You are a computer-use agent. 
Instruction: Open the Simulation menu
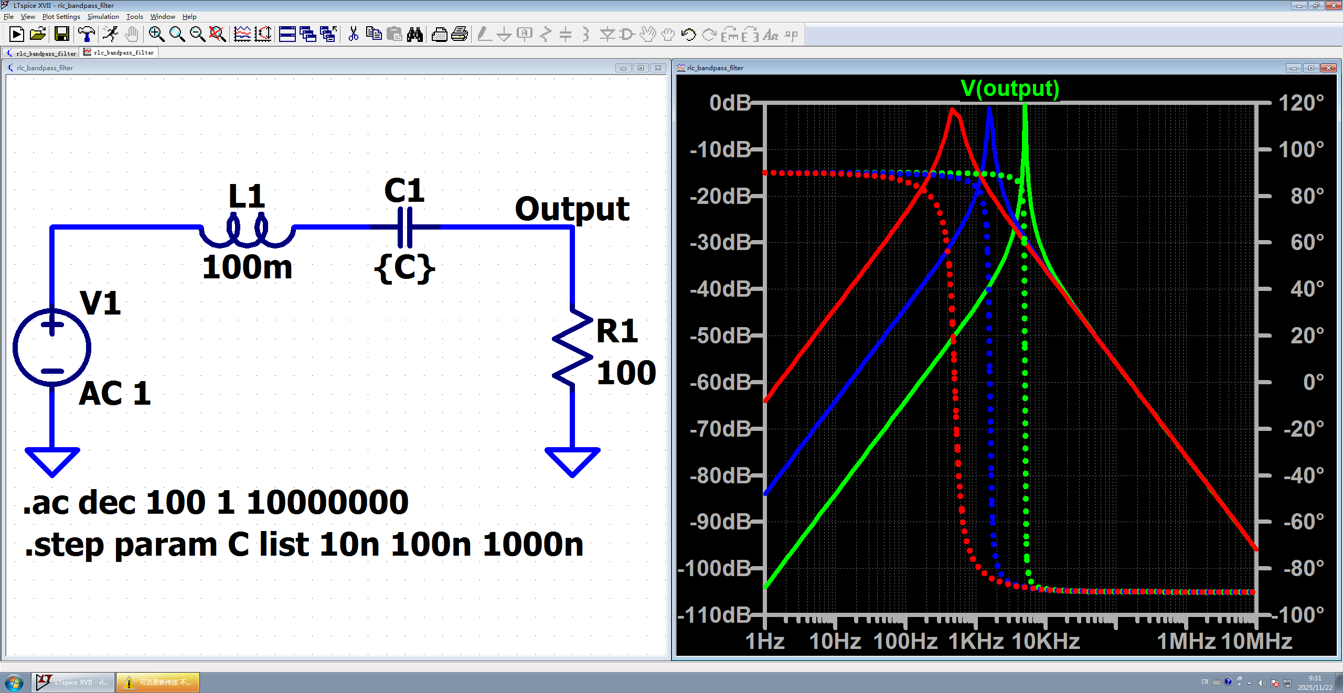click(103, 17)
